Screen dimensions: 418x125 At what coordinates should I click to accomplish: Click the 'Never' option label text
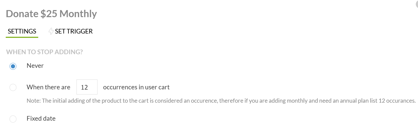tap(35, 66)
